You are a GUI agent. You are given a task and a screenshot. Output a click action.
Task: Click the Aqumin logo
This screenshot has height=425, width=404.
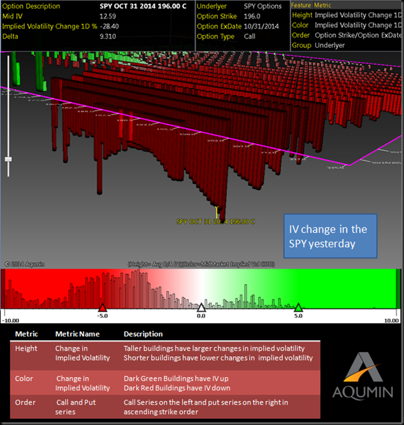(x=363, y=376)
